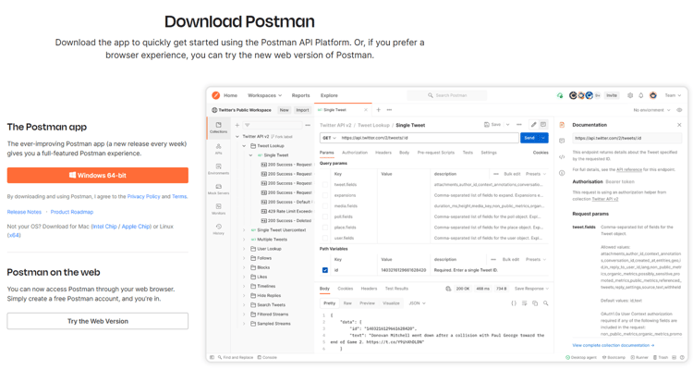Open the Release Notes link

[x=24, y=212]
